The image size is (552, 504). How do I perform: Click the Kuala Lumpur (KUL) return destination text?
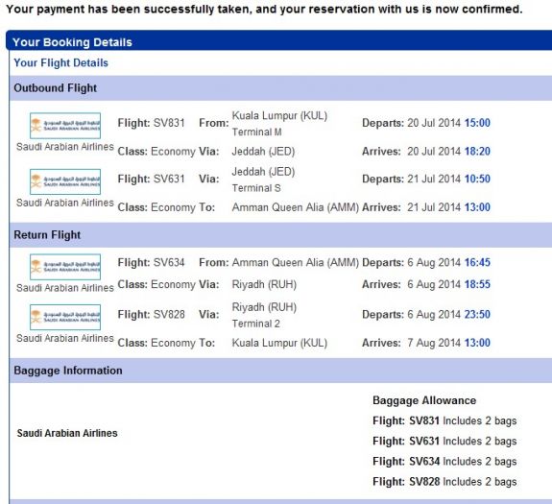click(279, 343)
